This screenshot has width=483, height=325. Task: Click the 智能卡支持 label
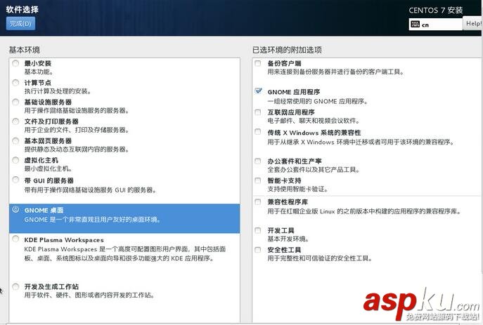pyautogui.click(x=284, y=181)
